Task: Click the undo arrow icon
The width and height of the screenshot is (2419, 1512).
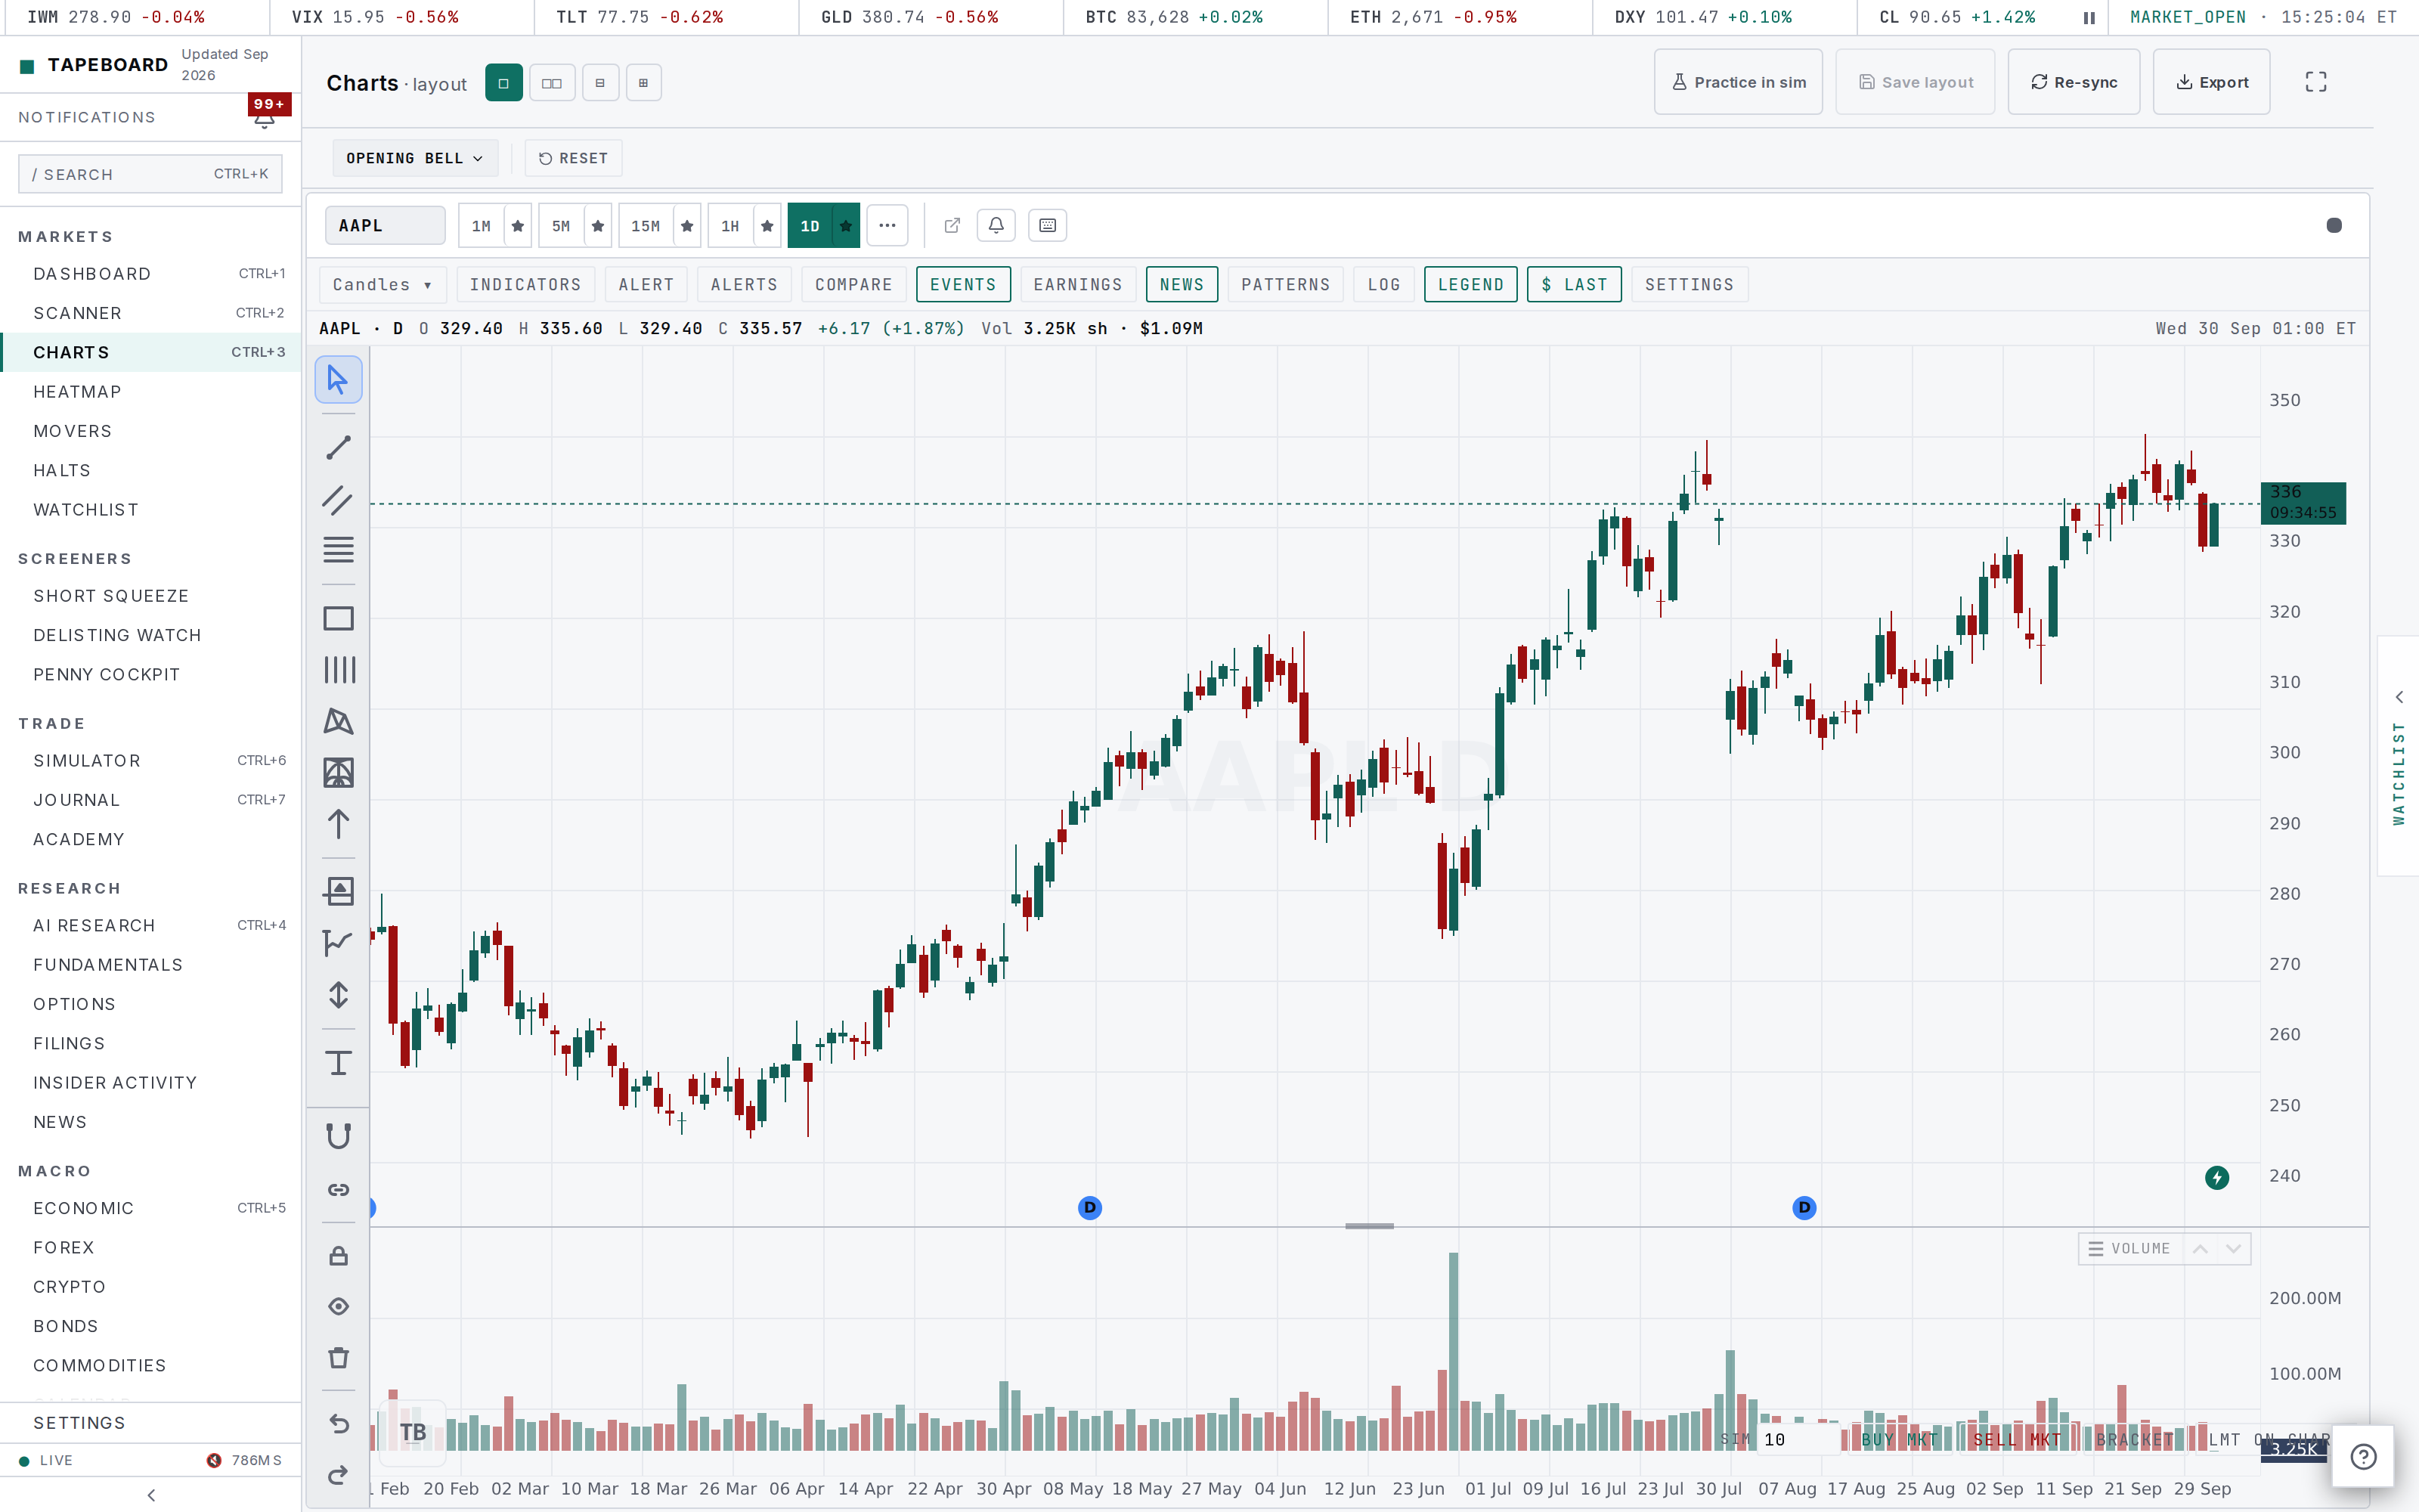Action: [338, 1423]
